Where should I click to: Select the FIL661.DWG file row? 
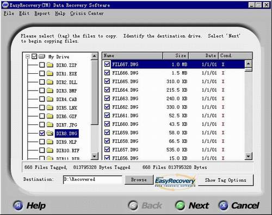click(x=174, y=116)
